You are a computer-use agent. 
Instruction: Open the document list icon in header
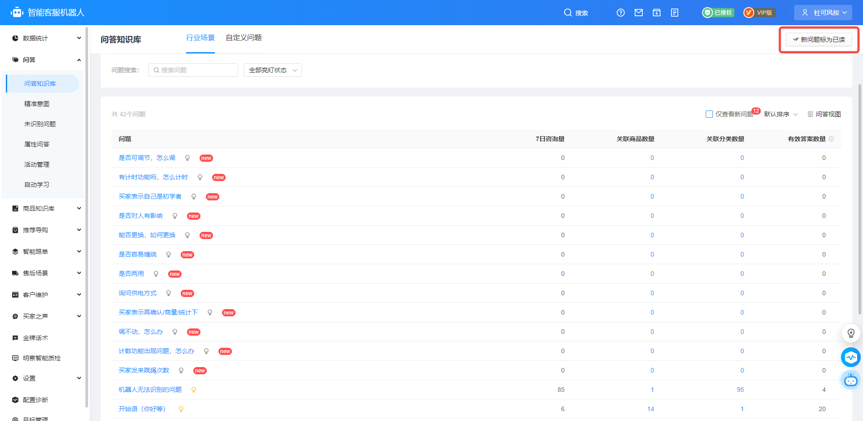pyautogui.click(x=675, y=13)
